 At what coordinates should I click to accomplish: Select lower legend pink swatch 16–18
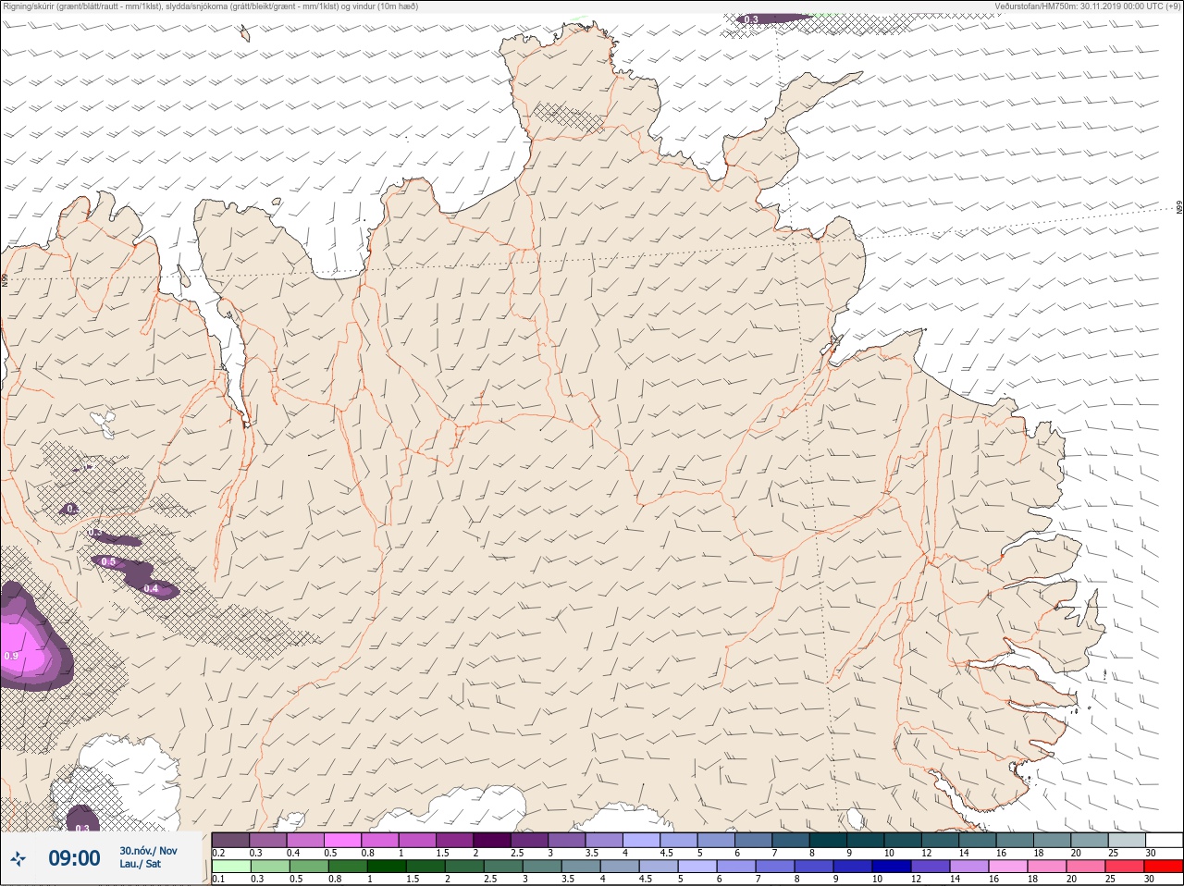click(1009, 867)
